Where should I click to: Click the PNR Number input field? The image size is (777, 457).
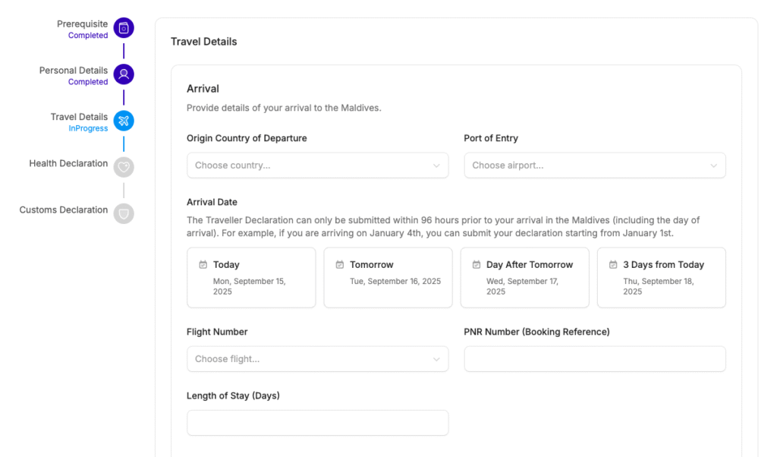coord(594,359)
